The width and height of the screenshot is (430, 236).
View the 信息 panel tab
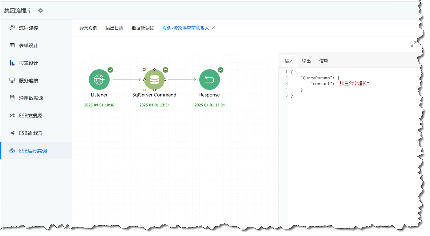tap(323, 61)
